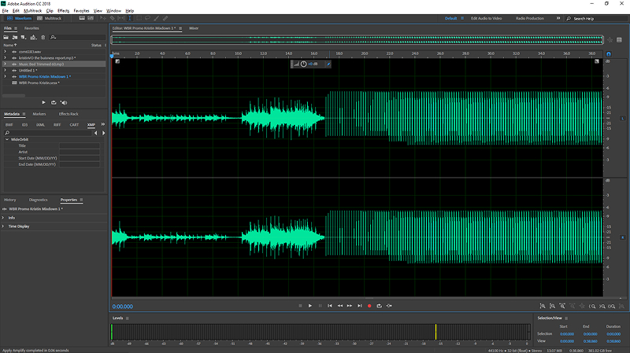Expand the Music Bed Trimmed 60.mp3 entry
The height and width of the screenshot is (353, 630).
tap(6, 64)
